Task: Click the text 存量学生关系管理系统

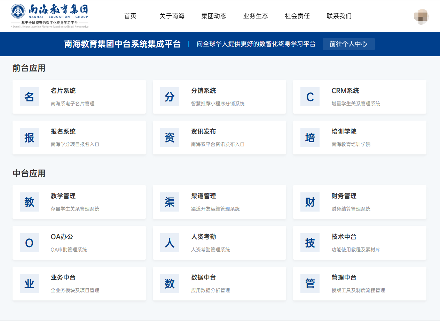Action: click(75, 209)
